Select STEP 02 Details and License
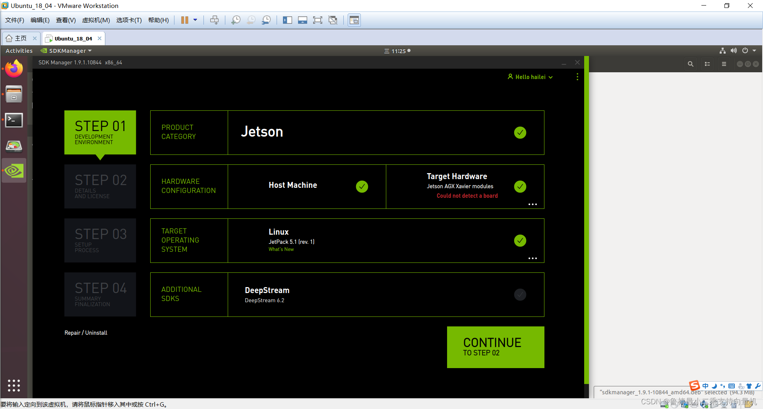The height and width of the screenshot is (409, 763). coord(100,186)
